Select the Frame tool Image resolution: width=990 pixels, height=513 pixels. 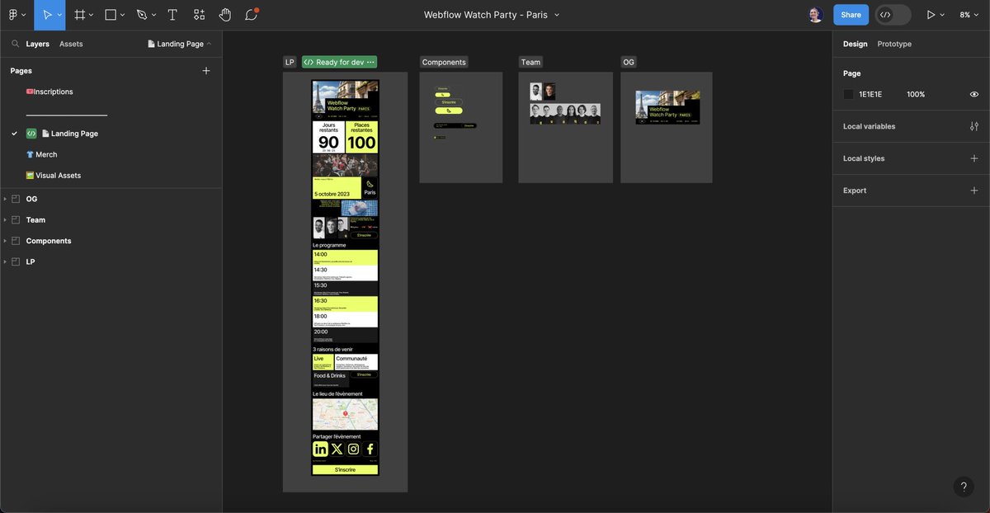79,15
